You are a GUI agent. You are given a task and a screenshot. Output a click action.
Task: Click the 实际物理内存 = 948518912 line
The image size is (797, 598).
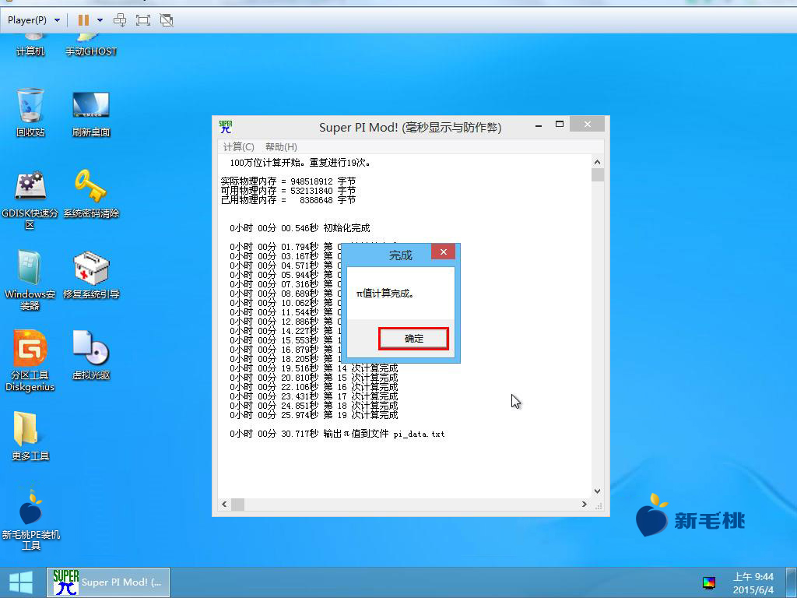[x=288, y=181]
